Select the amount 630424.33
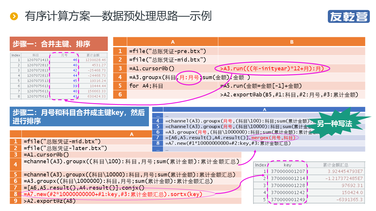 coord(97,96)
